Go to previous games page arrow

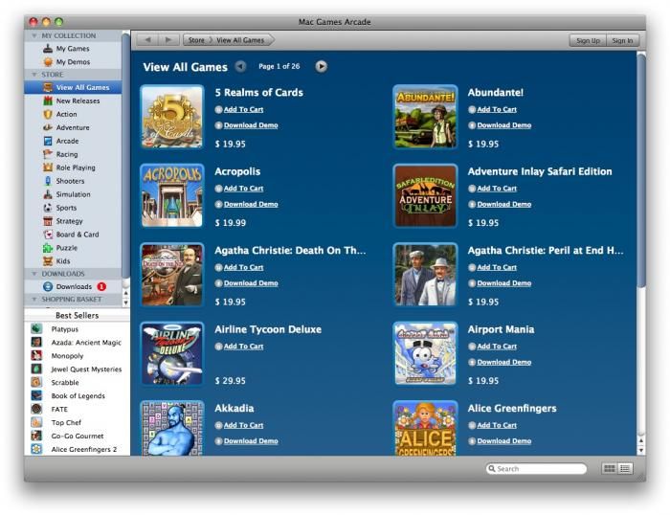tap(241, 66)
